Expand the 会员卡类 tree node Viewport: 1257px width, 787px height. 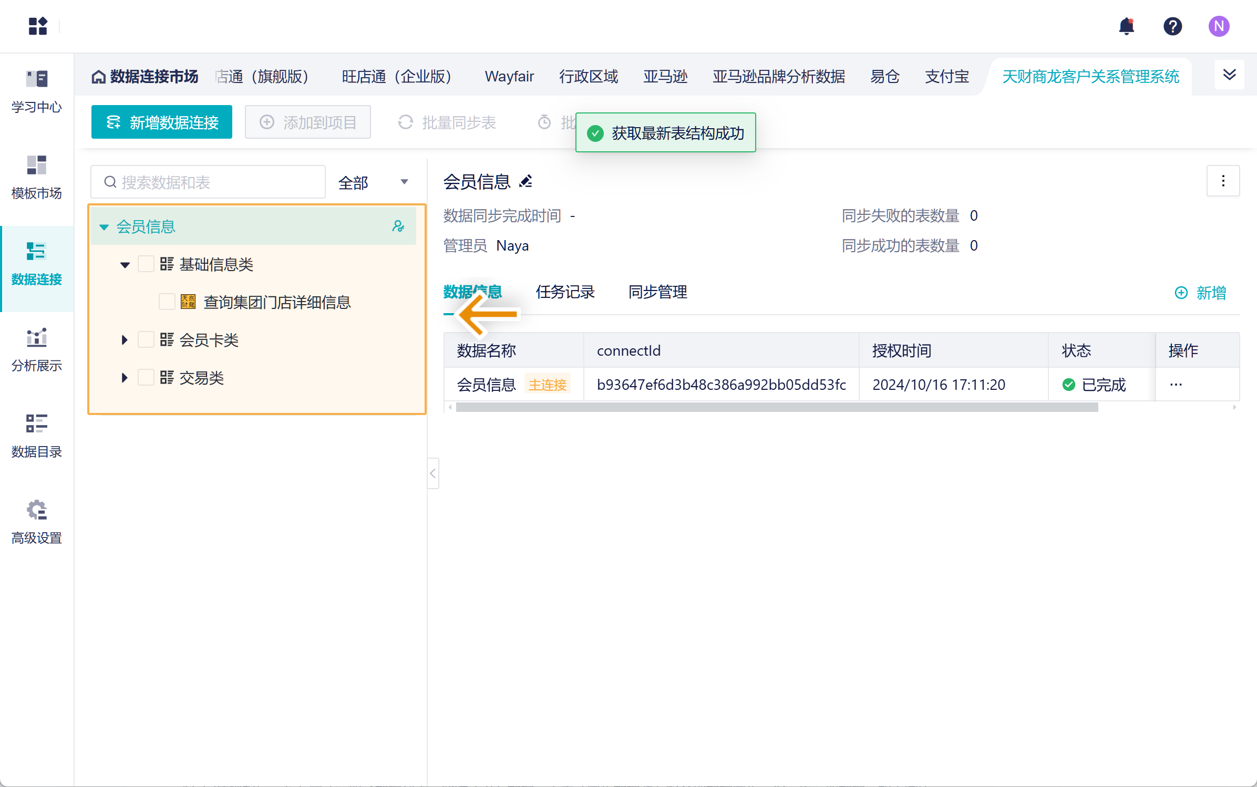click(125, 340)
